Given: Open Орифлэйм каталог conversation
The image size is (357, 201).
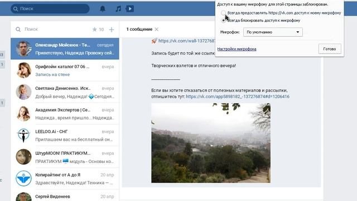Looking at the screenshot, I should [65, 70].
